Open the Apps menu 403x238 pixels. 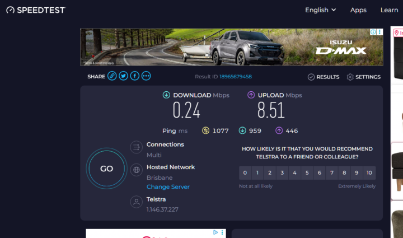[358, 10]
